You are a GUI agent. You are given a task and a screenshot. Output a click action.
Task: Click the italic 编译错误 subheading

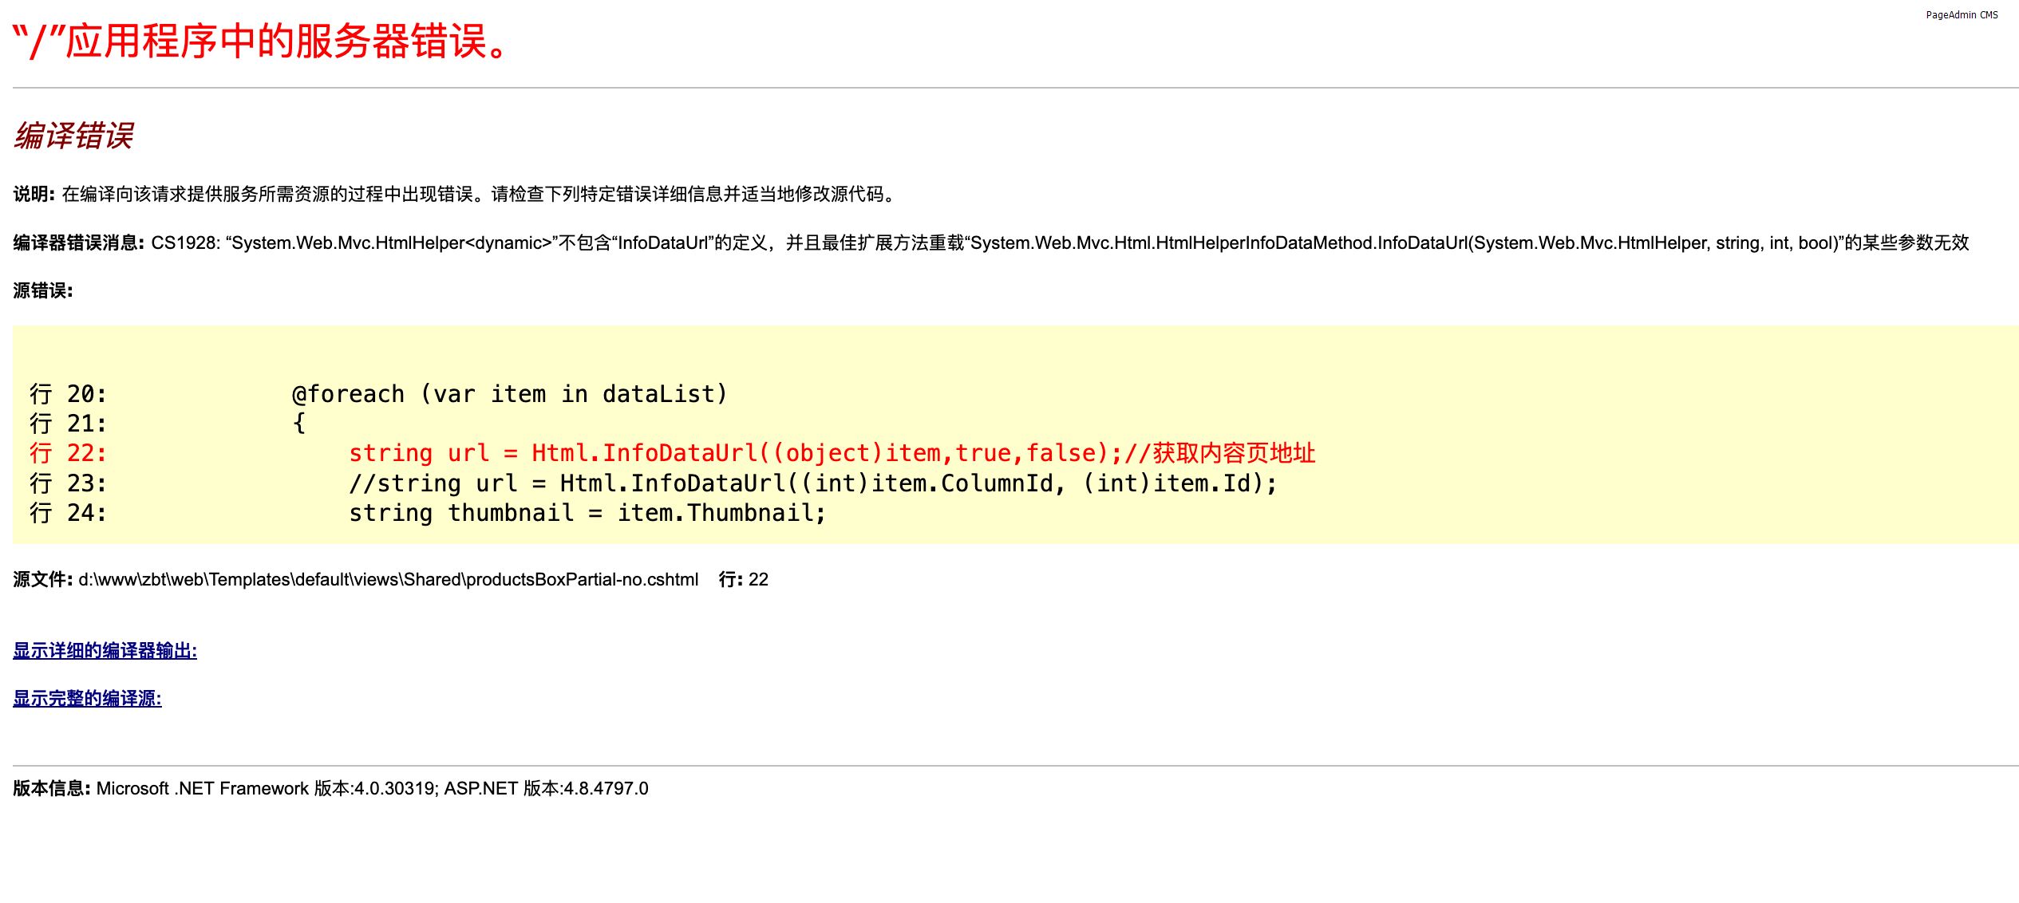[x=73, y=136]
